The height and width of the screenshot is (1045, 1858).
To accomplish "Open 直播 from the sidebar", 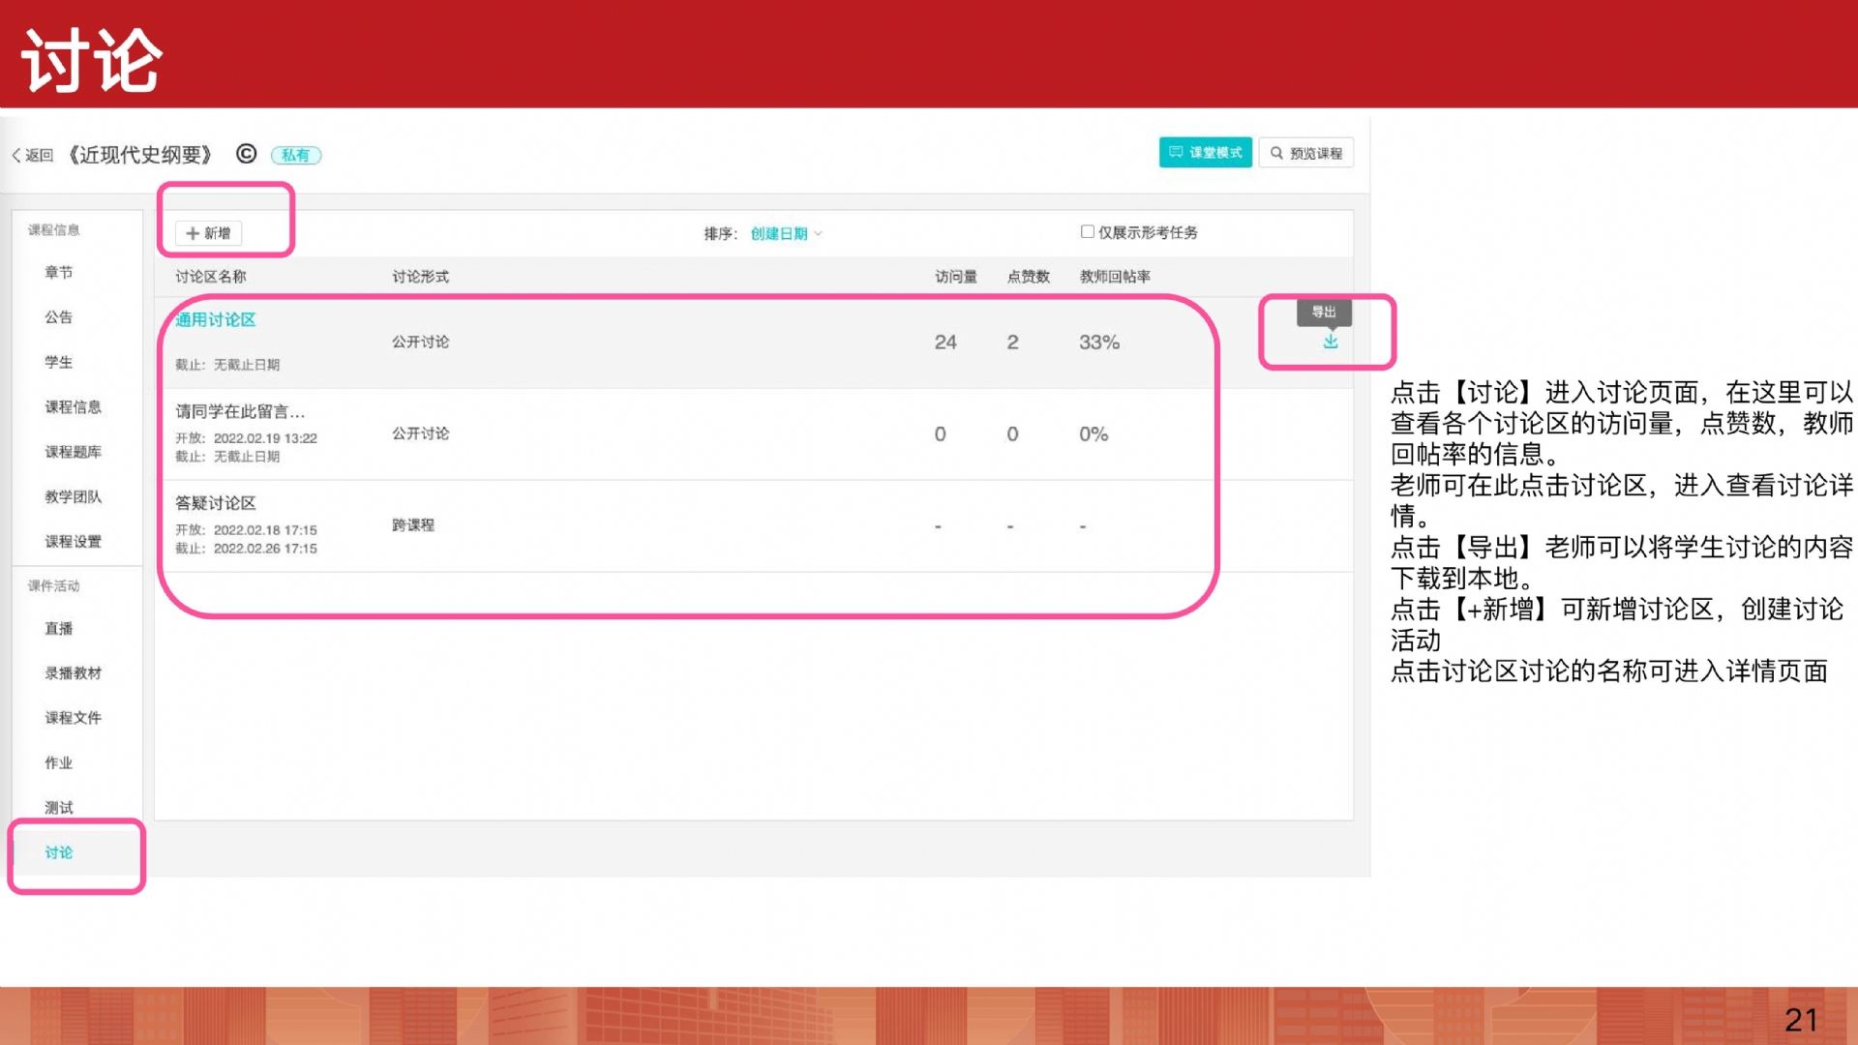I will click(59, 628).
